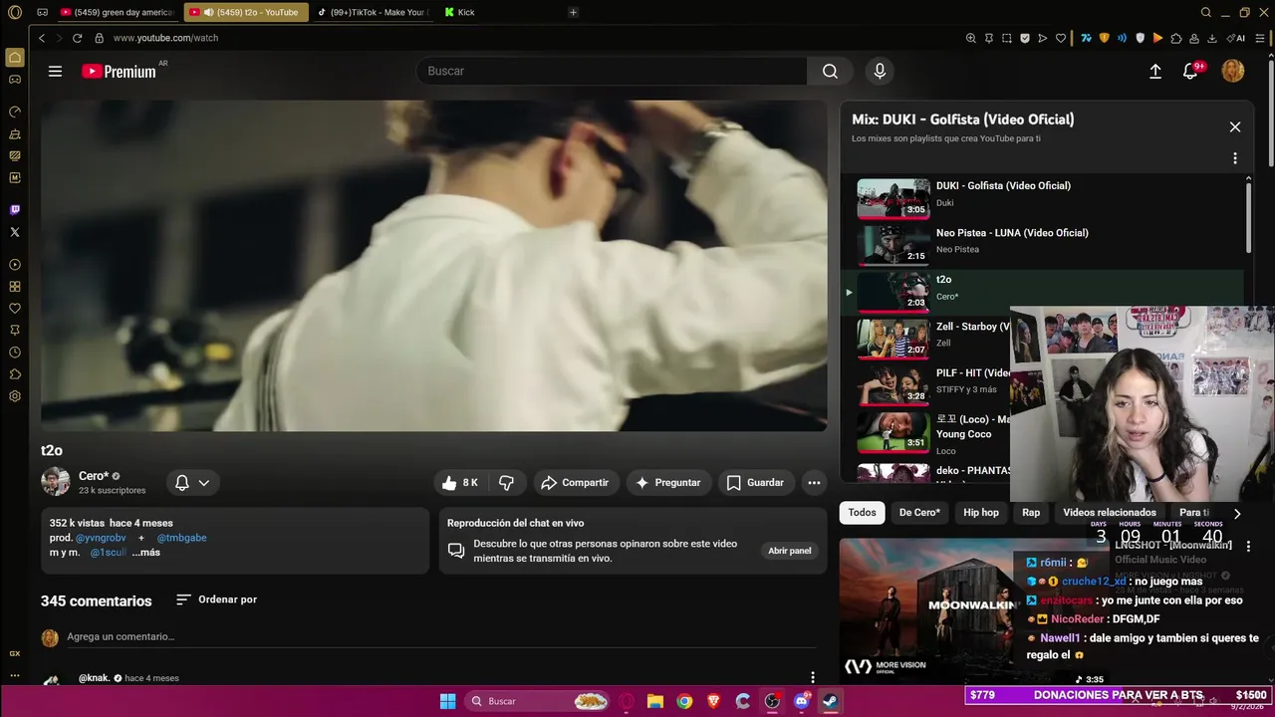
Task: Open the YouTube upload/create icon
Action: point(1155,71)
